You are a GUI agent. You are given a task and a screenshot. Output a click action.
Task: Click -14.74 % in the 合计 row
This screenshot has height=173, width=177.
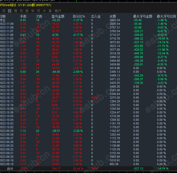pos(163,169)
